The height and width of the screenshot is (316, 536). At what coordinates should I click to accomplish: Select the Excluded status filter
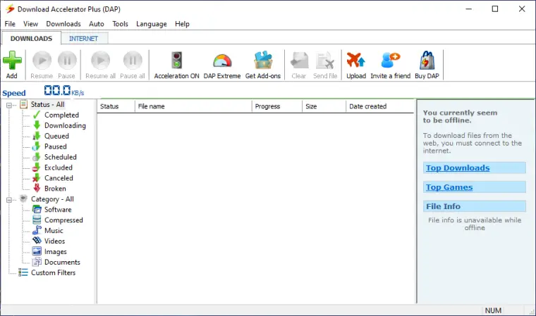point(58,168)
